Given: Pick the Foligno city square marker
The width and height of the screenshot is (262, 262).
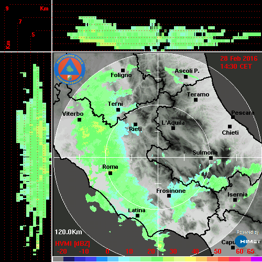Looking at the screenshot, I should (123, 70).
